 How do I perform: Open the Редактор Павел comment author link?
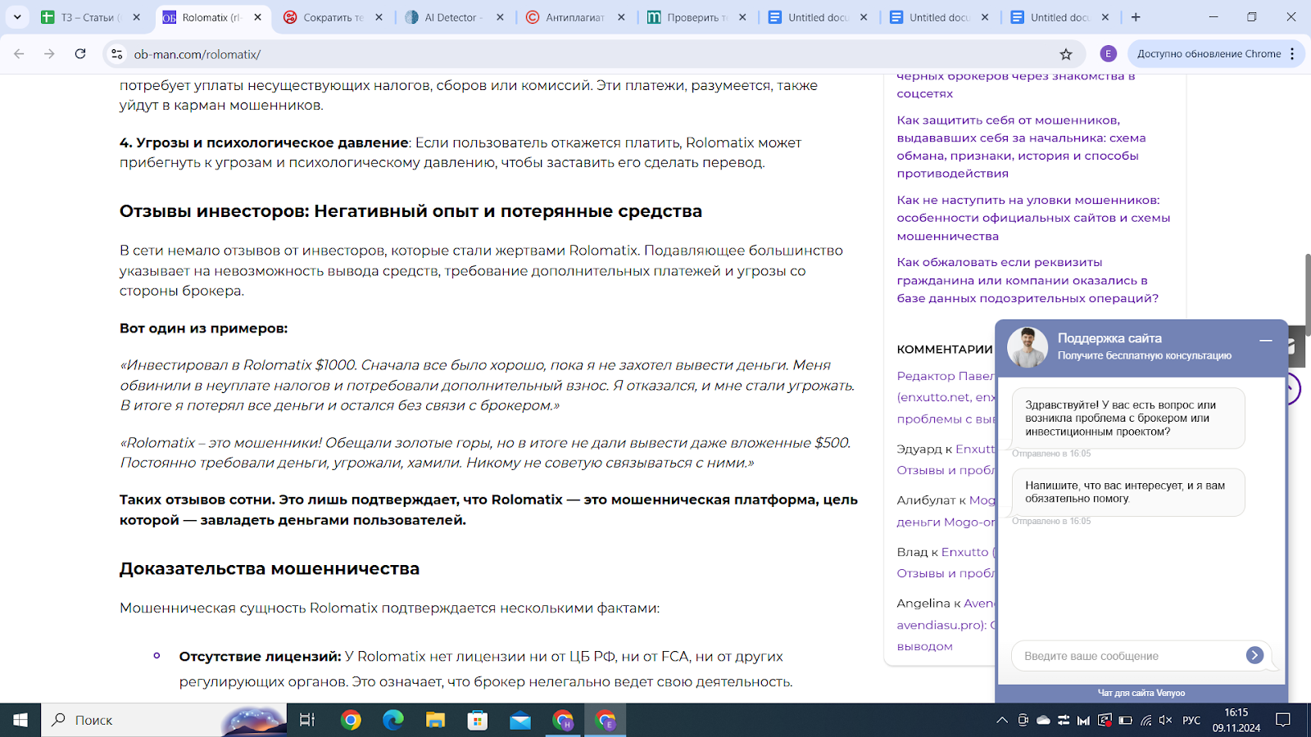click(946, 376)
